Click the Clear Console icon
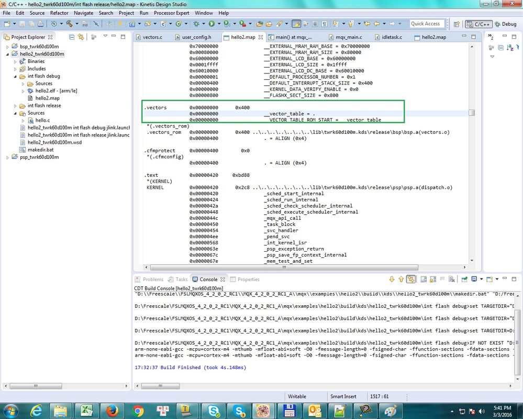The width and height of the screenshot is (523, 419). (452, 280)
